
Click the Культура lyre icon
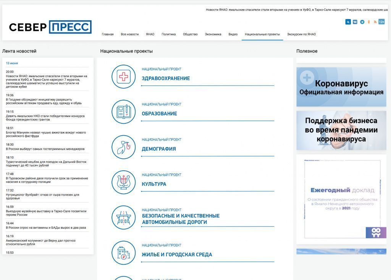coord(123,182)
